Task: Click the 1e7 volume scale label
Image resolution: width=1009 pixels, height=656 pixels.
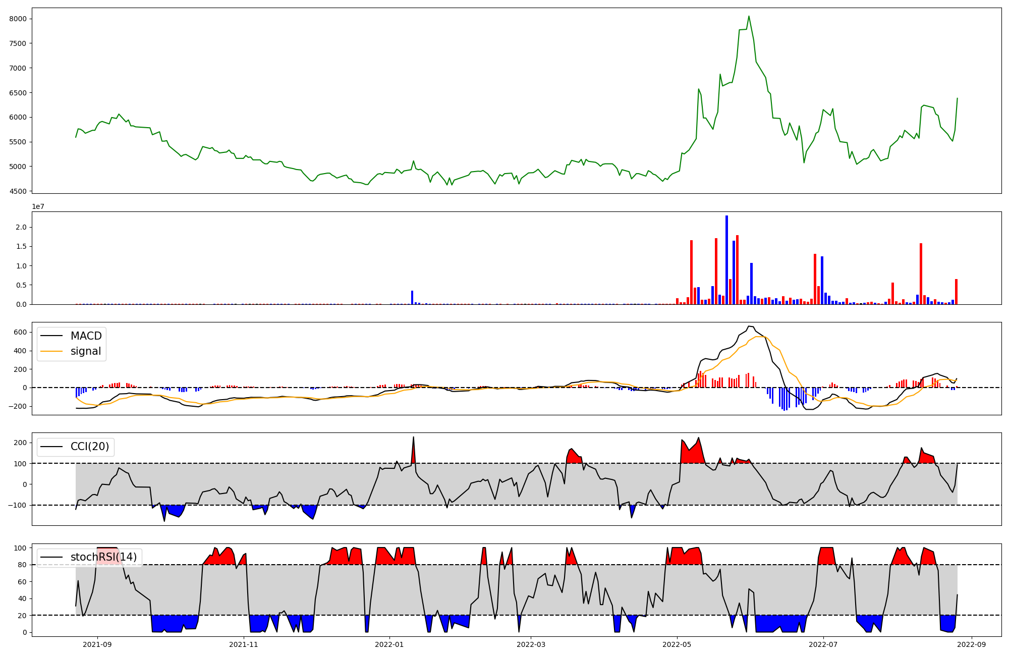Action: point(38,206)
